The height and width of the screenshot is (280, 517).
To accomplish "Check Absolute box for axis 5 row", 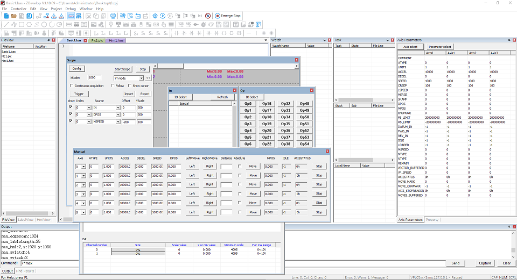I will (x=240, y=212).
